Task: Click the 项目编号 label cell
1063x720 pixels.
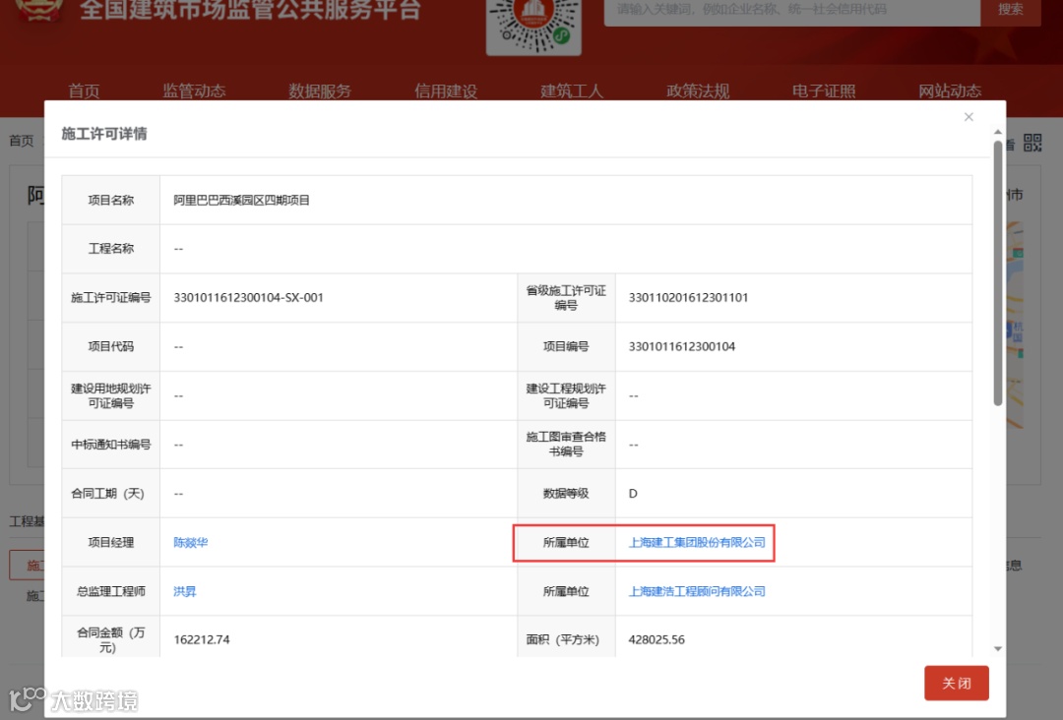Action: (x=566, y=346)
